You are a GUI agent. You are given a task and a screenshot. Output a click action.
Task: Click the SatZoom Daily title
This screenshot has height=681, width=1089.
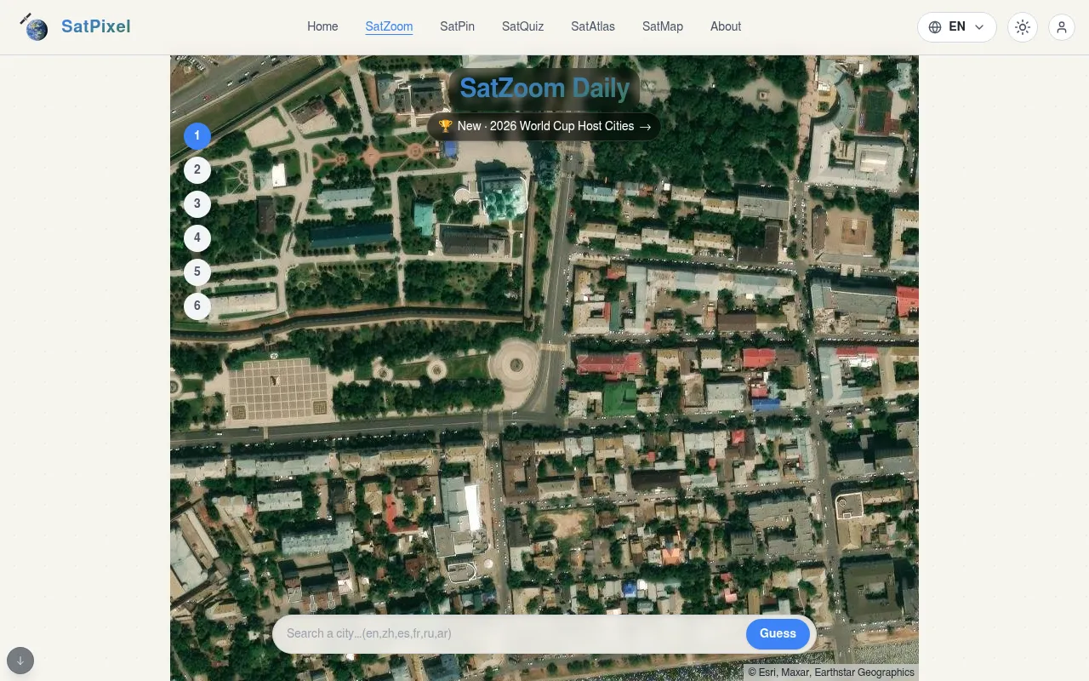(544, 88)
